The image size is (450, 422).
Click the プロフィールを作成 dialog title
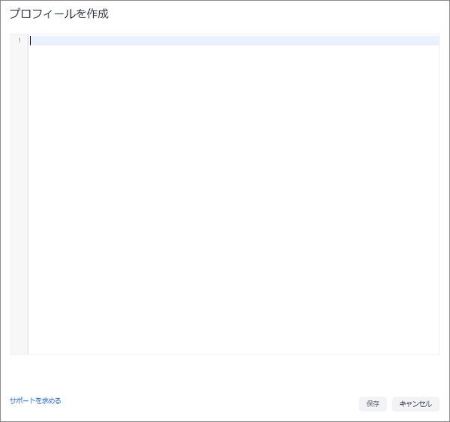58,13
